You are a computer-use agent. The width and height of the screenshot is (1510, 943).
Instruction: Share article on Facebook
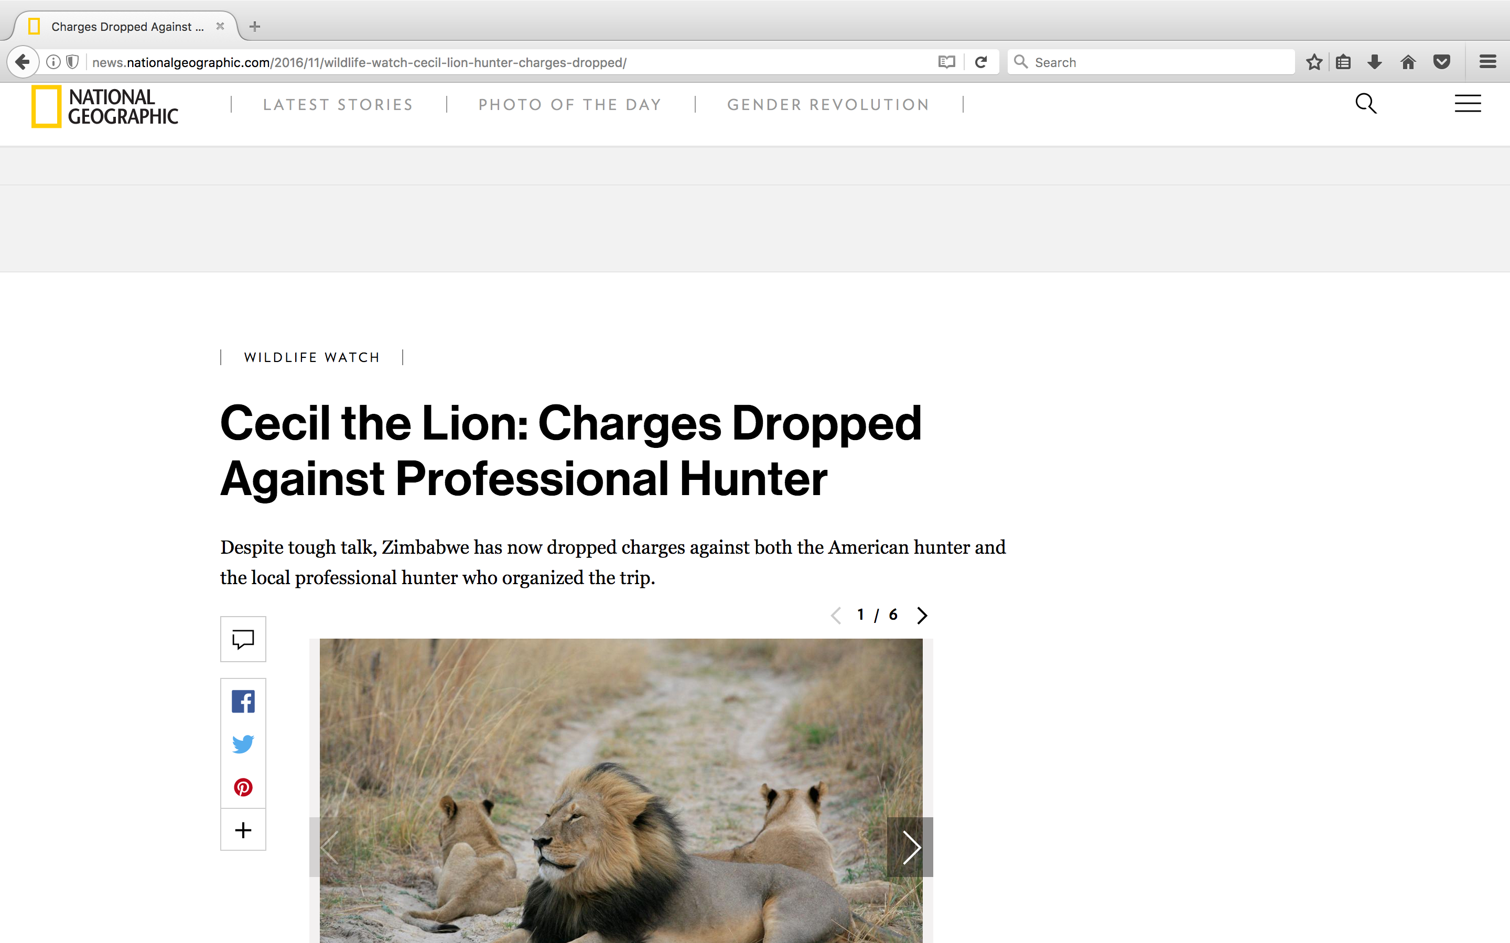243,701
